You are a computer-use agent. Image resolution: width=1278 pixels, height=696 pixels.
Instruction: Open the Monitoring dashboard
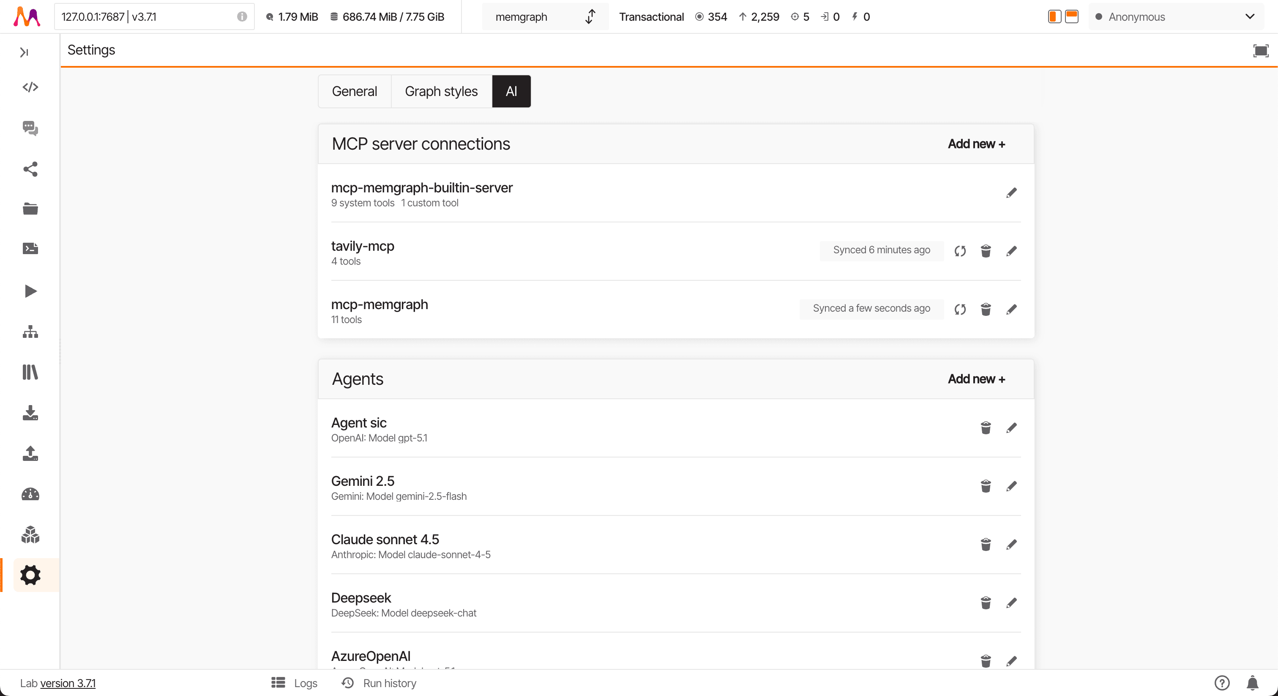[30, 494]
